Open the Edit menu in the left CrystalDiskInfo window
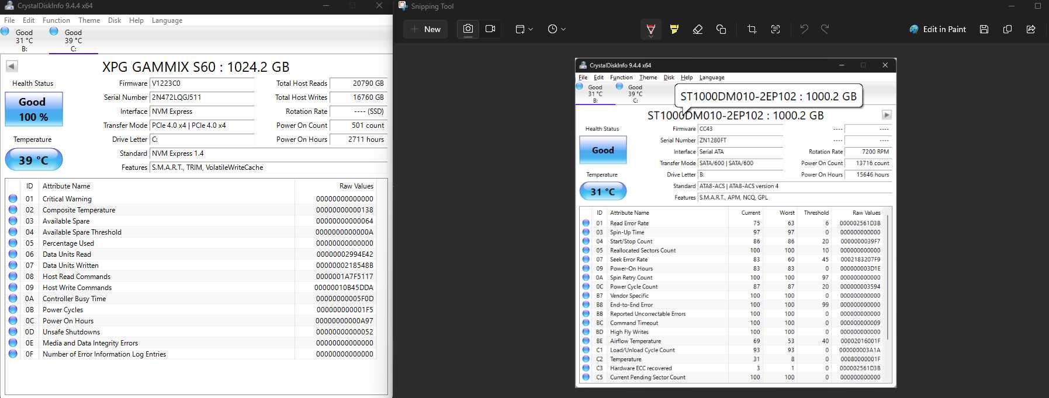This screenshot has width=1049, height=398. 29,20
